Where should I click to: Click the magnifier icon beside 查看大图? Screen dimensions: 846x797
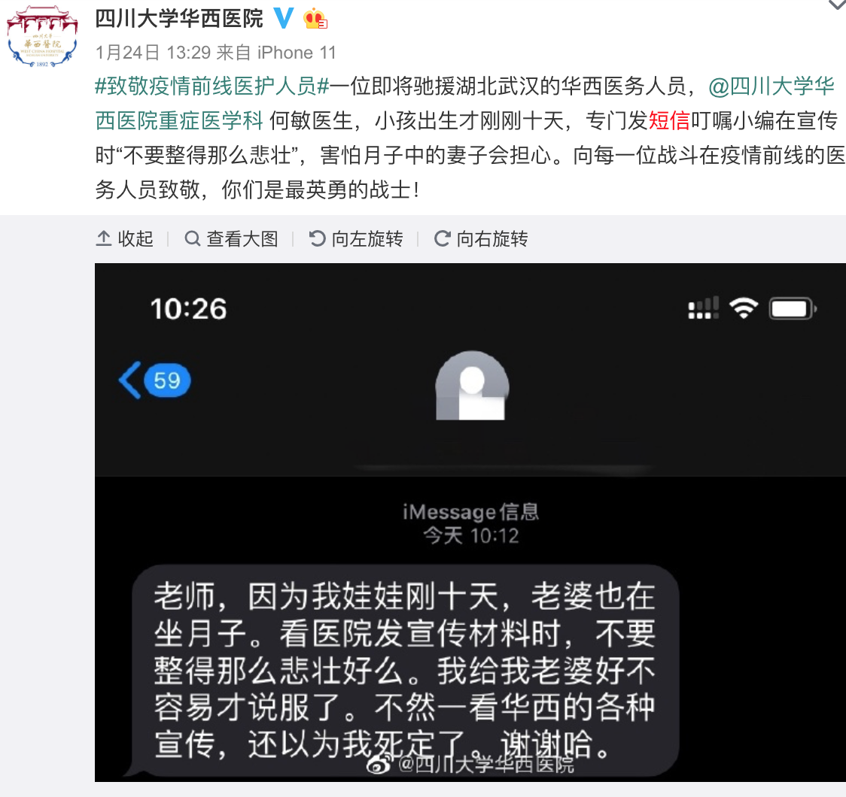click(193, 238)
